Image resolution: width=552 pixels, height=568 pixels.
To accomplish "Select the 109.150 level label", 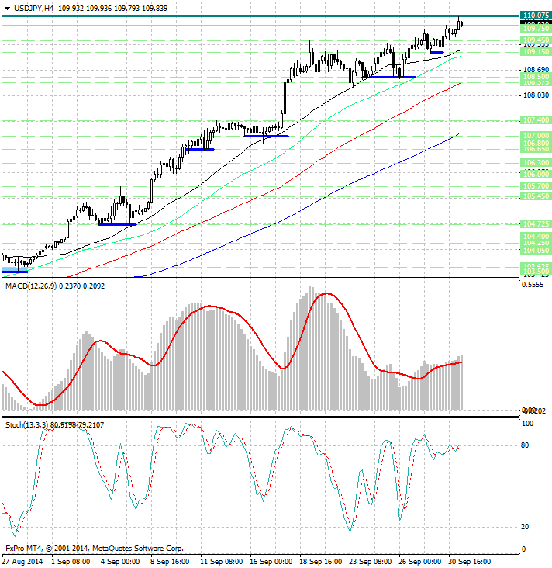I will [x=536, y=52].
